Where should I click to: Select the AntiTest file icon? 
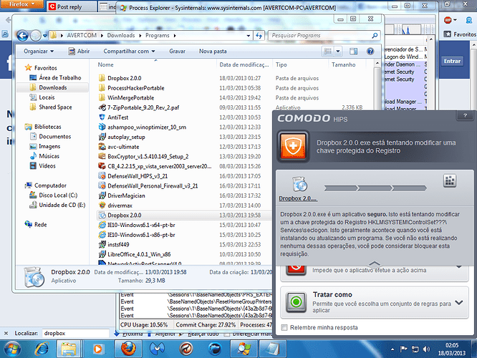pyautogui.click(x=102, y=117)
